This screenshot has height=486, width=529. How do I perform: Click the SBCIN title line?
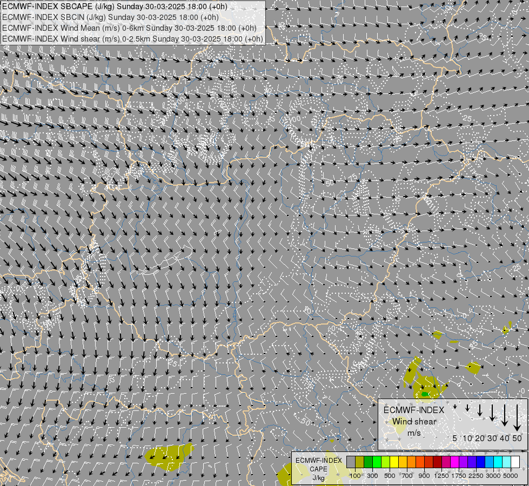(x=110, y=17)
